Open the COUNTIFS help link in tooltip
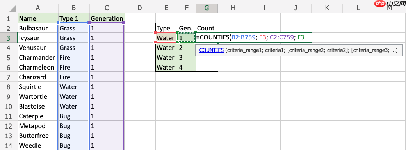 [211, 50]
